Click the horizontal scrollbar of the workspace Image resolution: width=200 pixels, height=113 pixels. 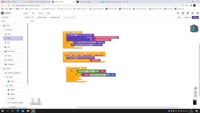127,107
